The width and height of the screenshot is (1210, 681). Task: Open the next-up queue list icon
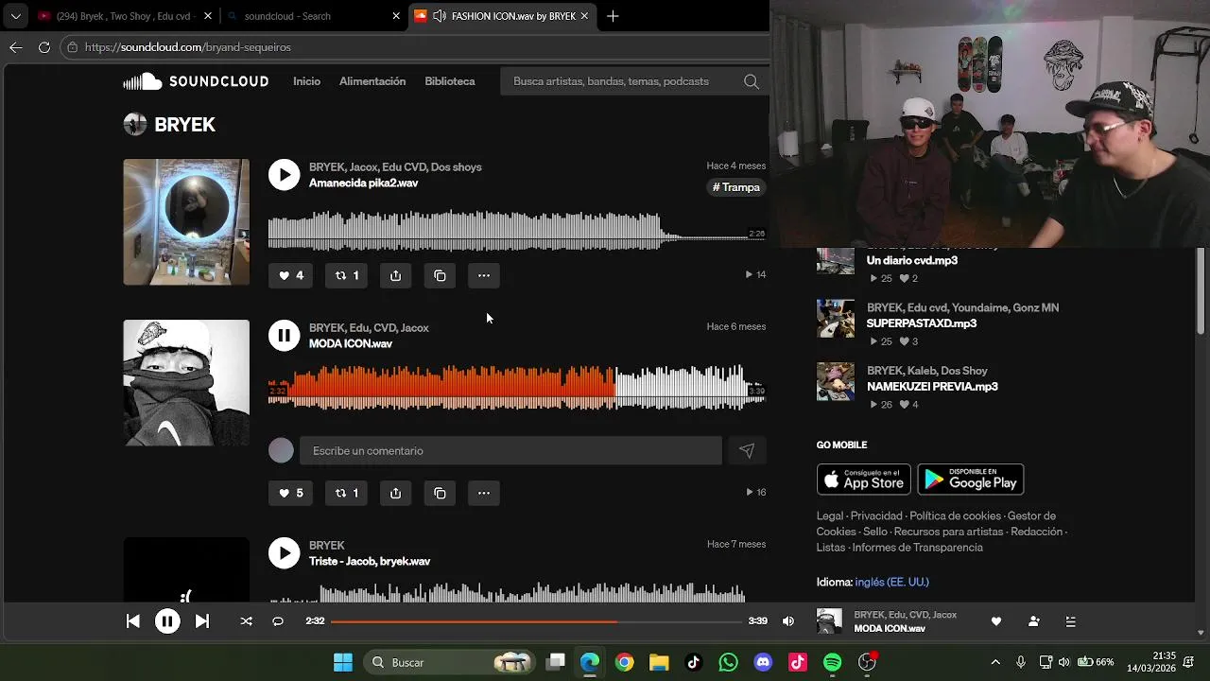(x=1070, y=621)
